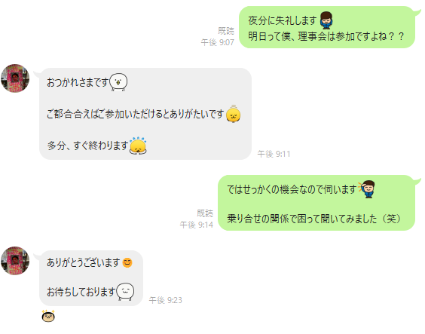Click the 午後 9:23 timestamp

(x=165, y=300)
